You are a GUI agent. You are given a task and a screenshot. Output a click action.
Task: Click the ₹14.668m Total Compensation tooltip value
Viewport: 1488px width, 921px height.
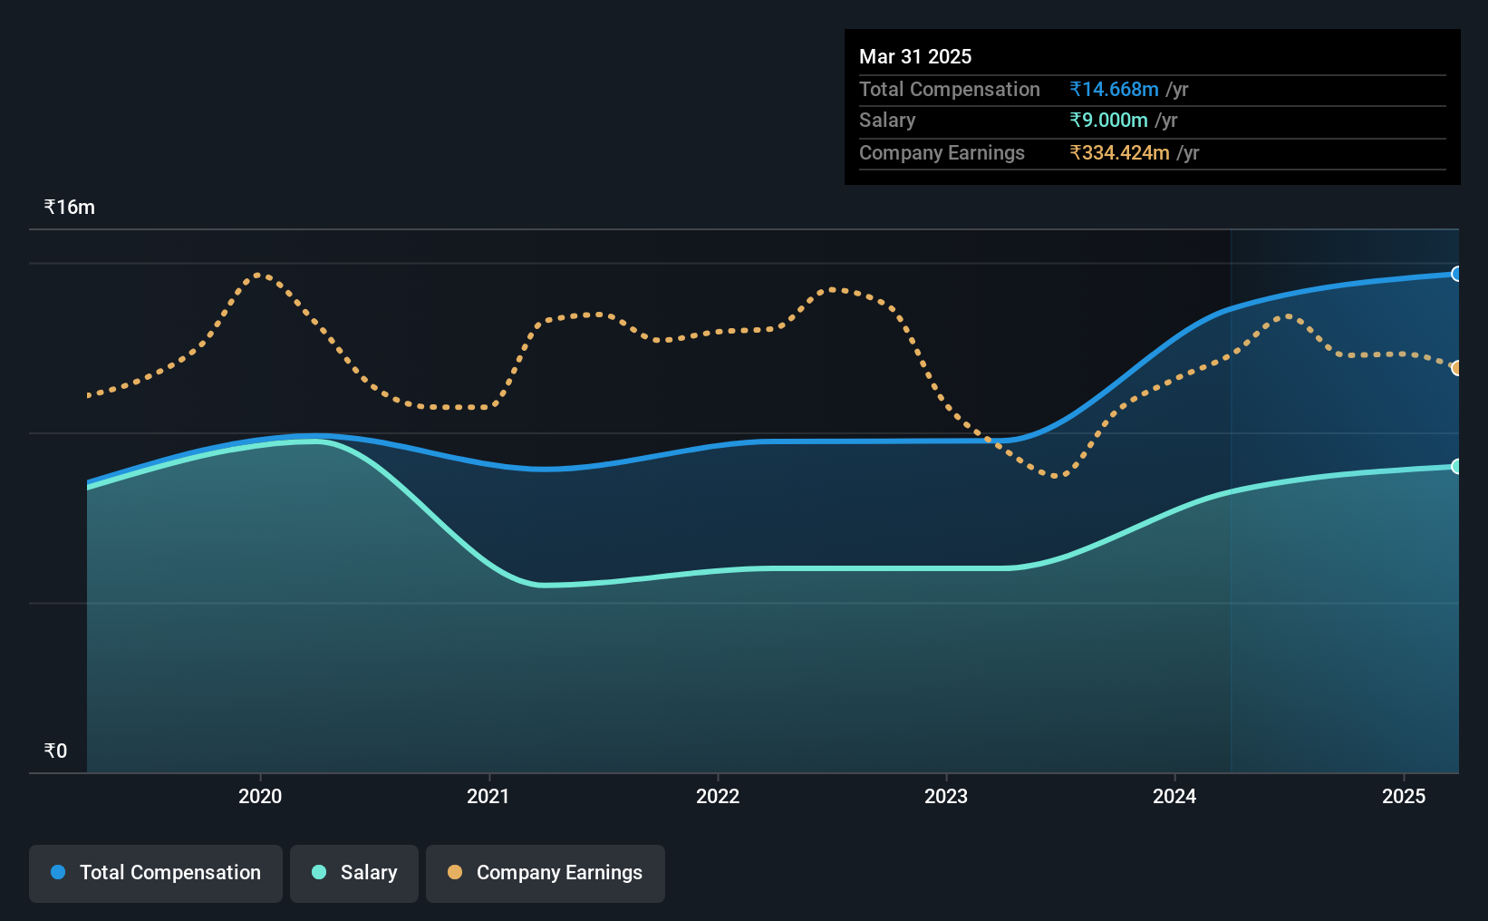click(1114, 89)
